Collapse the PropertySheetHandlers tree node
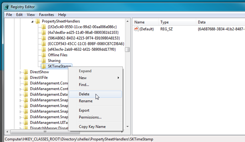 pyautogui.click(x=32, y=22)
